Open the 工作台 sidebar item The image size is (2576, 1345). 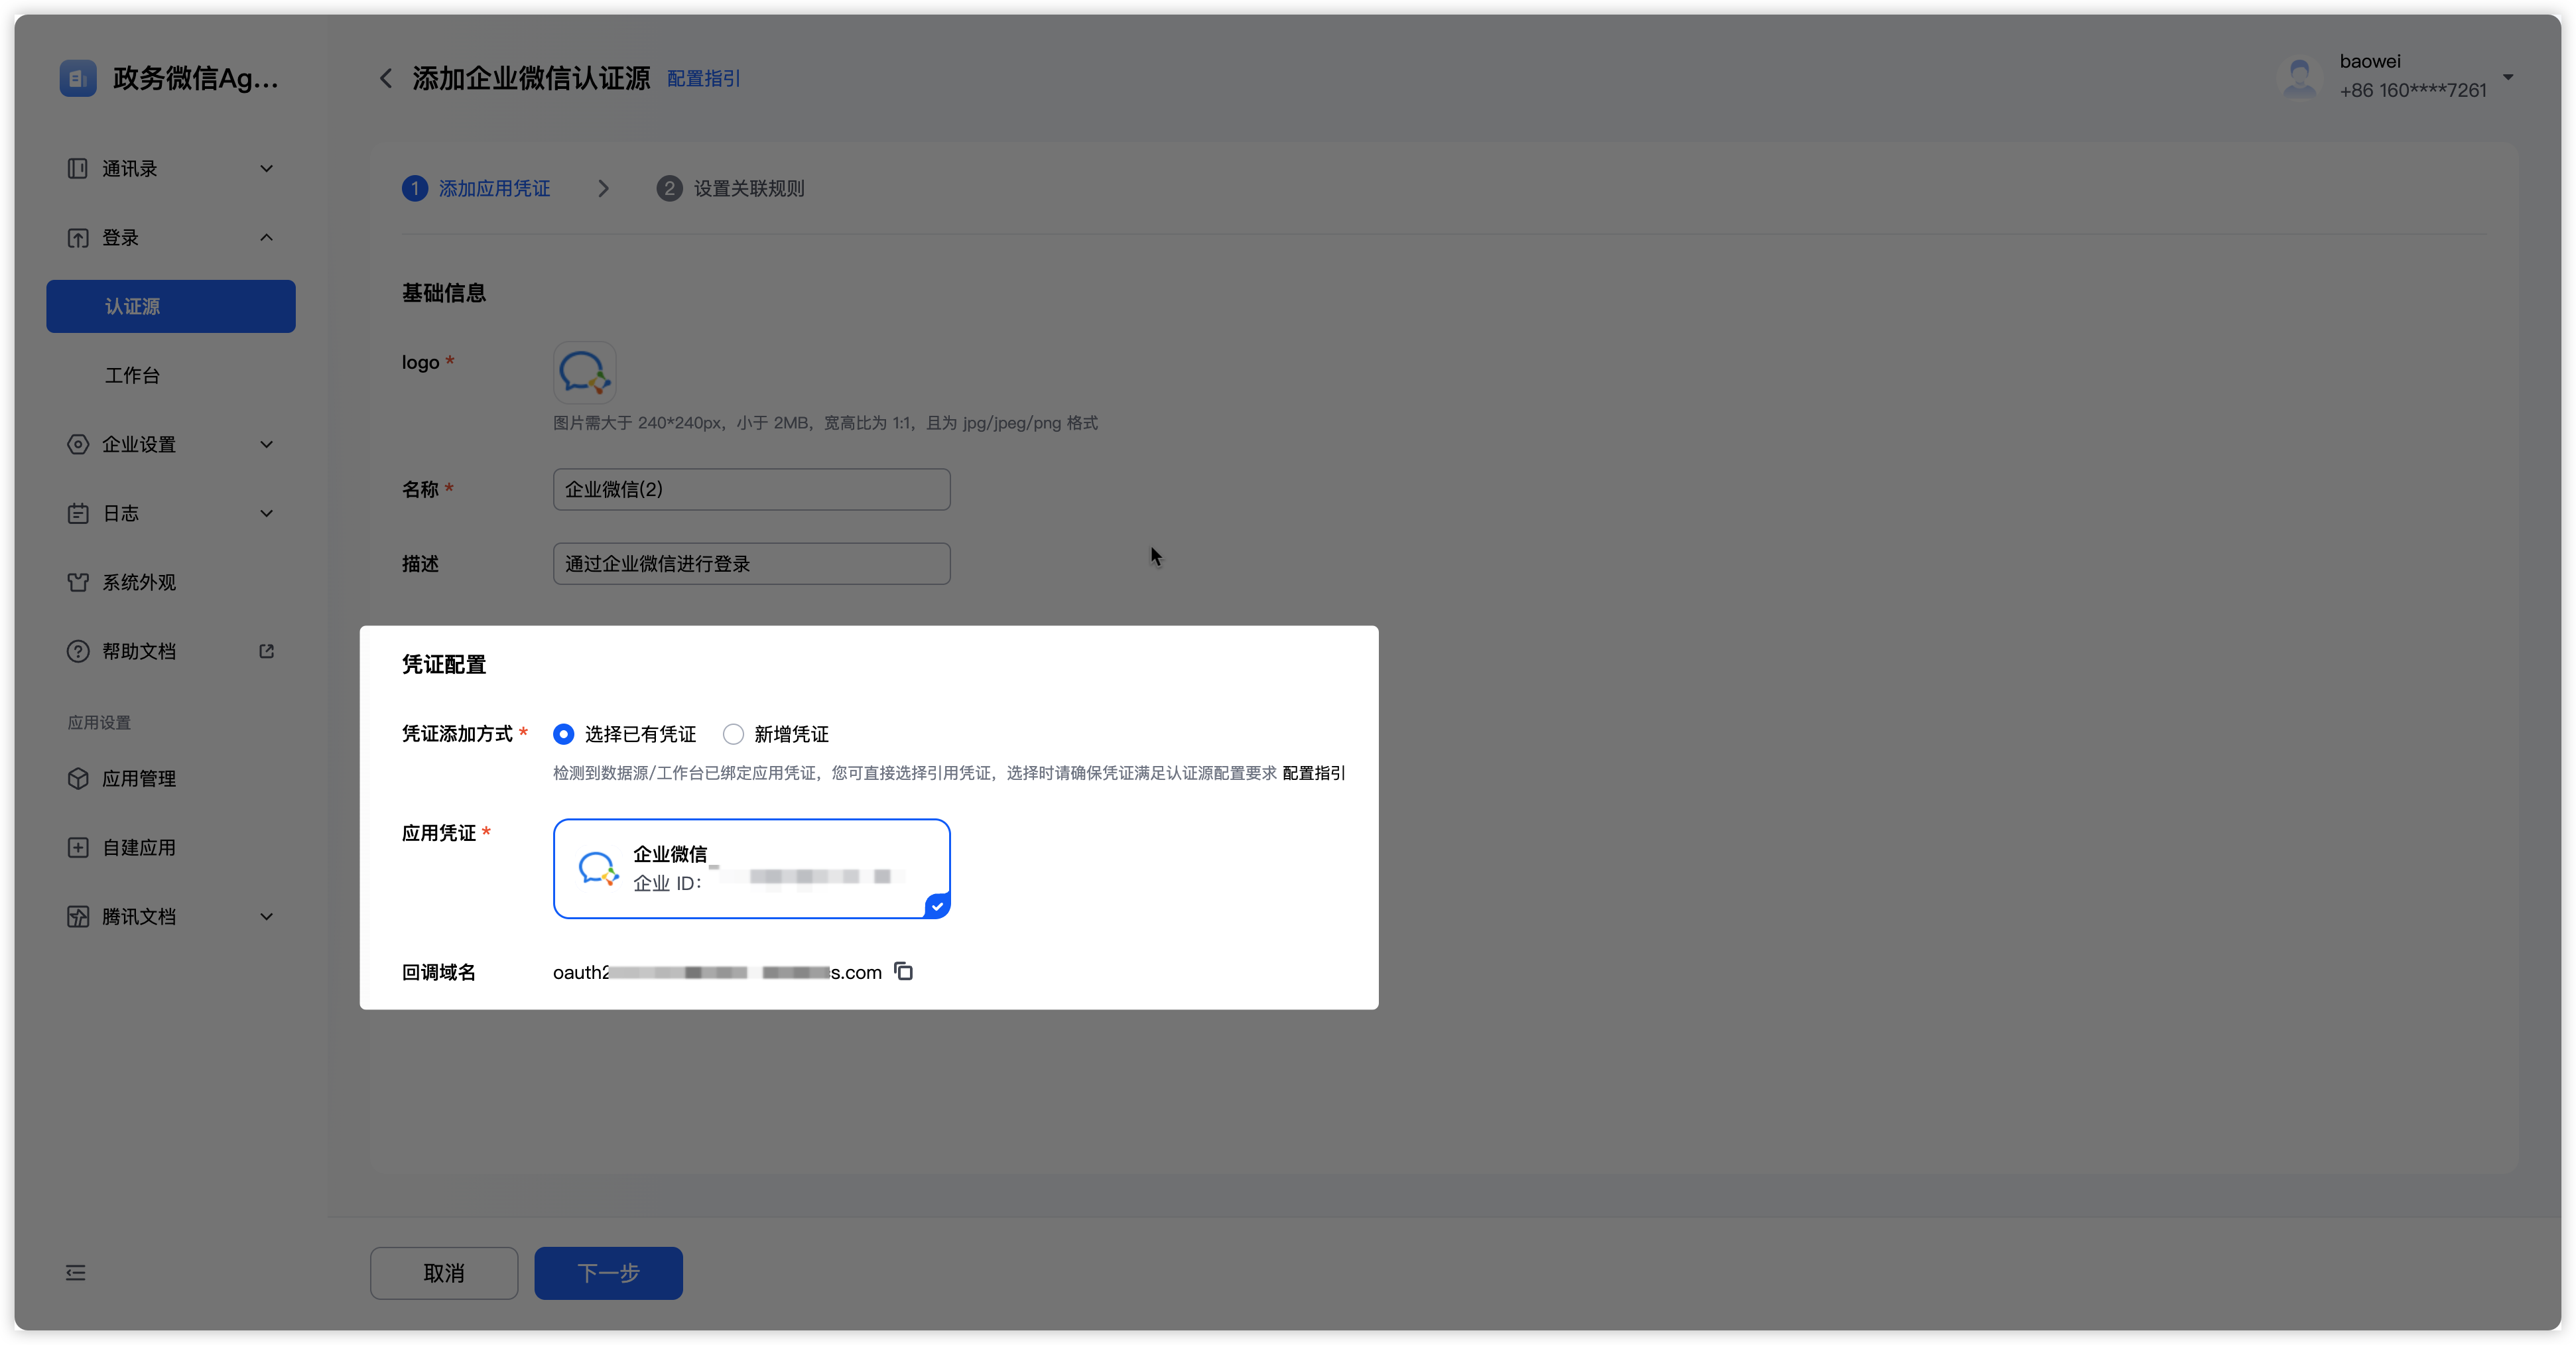coord(133,375)
